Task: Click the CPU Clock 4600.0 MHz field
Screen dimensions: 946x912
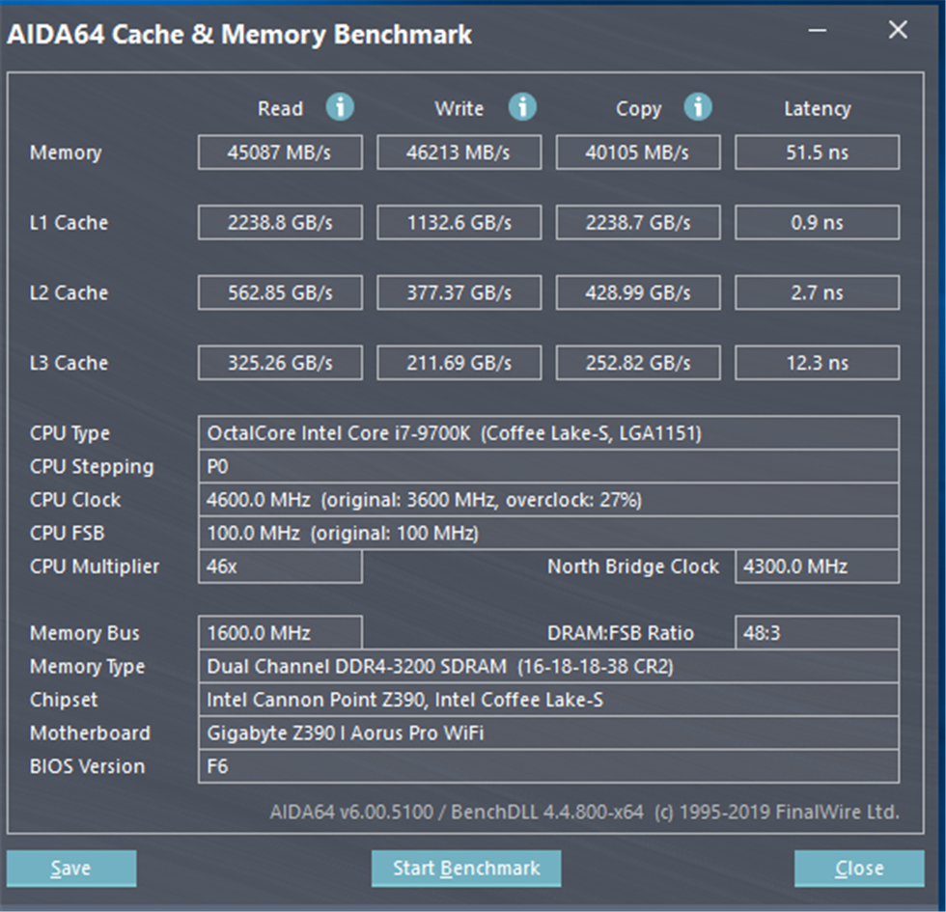Action: [x=548, y=500]
